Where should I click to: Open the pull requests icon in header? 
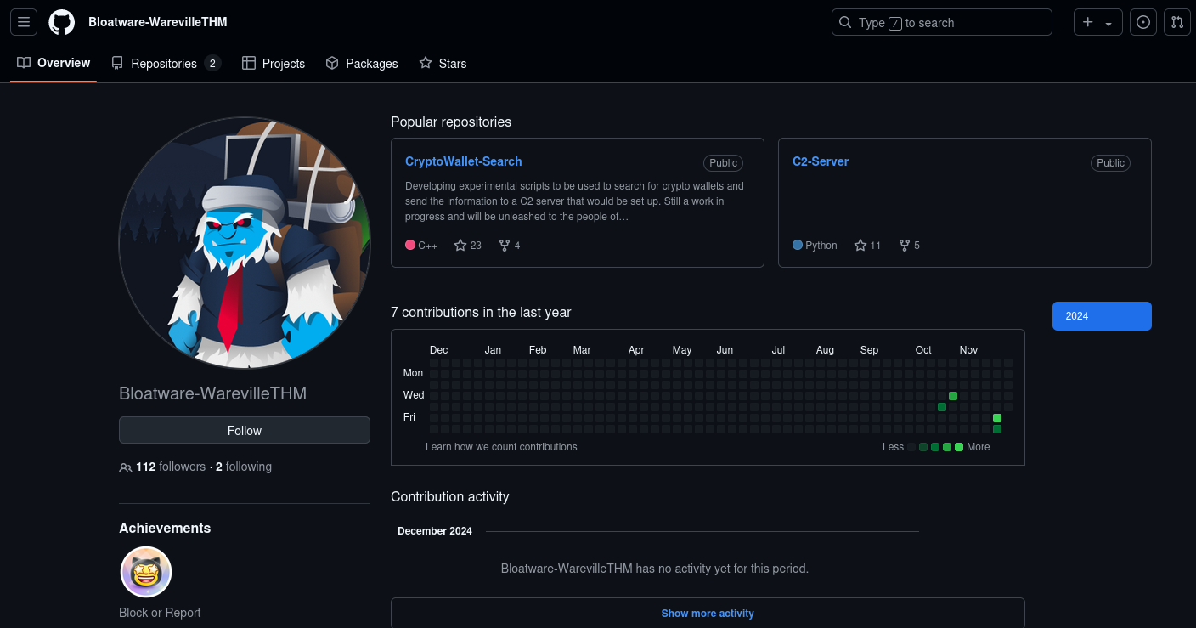(x=1177, y=22)
